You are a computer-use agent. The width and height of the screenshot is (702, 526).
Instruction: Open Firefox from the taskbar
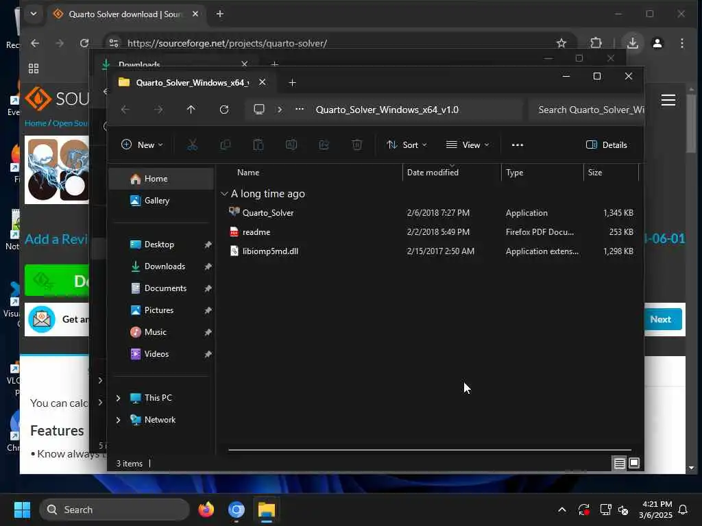(206, 510)
